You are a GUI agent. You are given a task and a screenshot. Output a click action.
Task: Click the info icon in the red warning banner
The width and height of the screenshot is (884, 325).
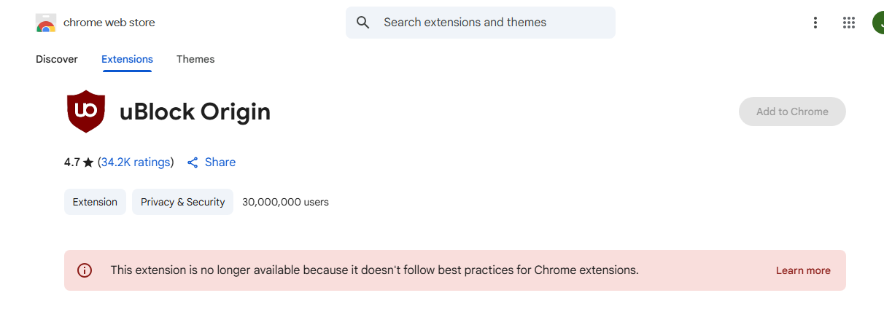(85, 270)
